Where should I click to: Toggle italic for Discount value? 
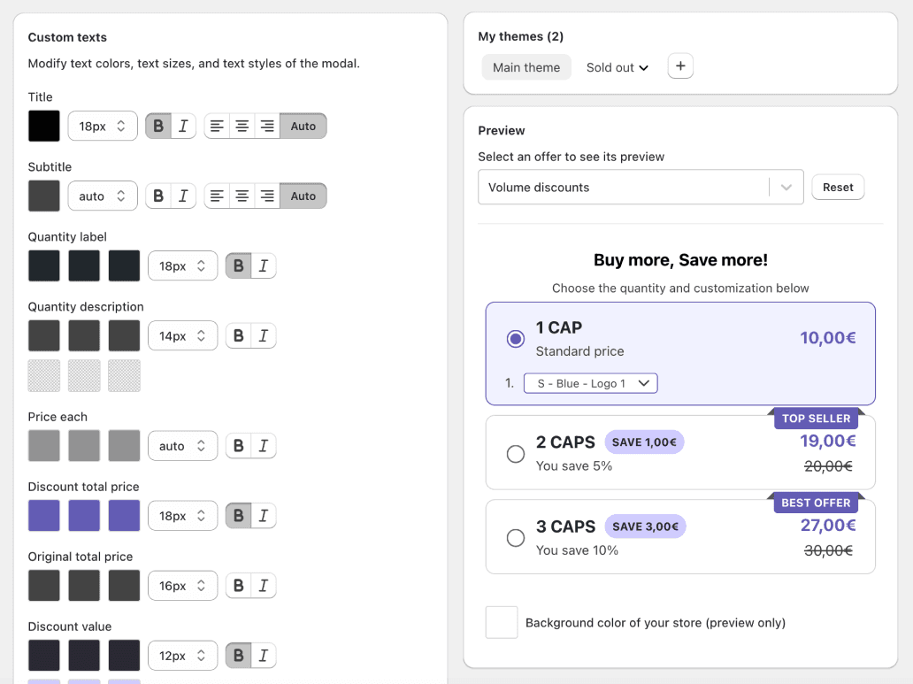264,656
